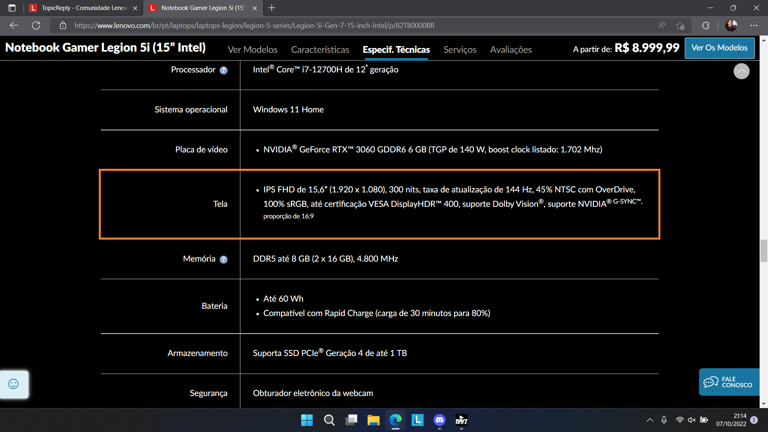Click the muted volume tray icon
Viewport: 768px width, 432px height.
click(692, 420)
